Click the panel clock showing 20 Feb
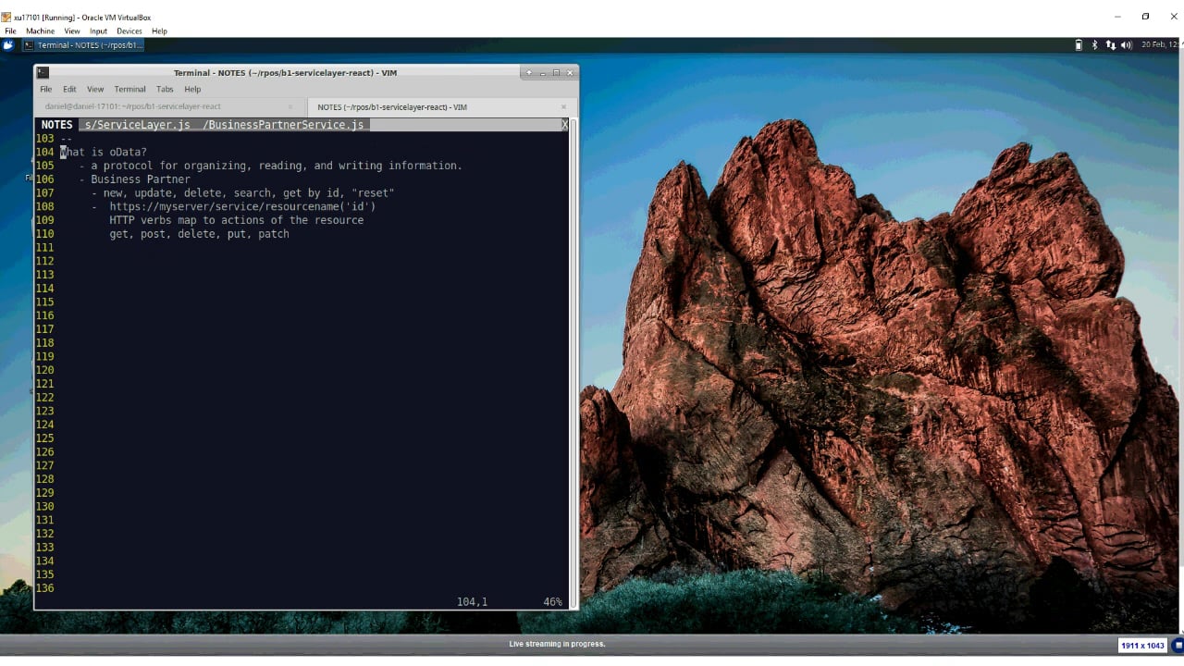Image resolution: width=1184 pixels, height=666 pixels. (x=1160, y=44)
